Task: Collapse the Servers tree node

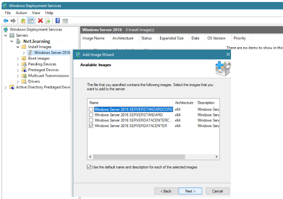Action: click(6, 35)
